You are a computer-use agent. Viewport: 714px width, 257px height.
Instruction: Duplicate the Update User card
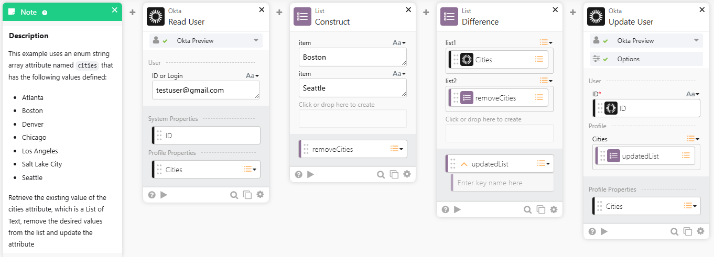coord(688,231)
